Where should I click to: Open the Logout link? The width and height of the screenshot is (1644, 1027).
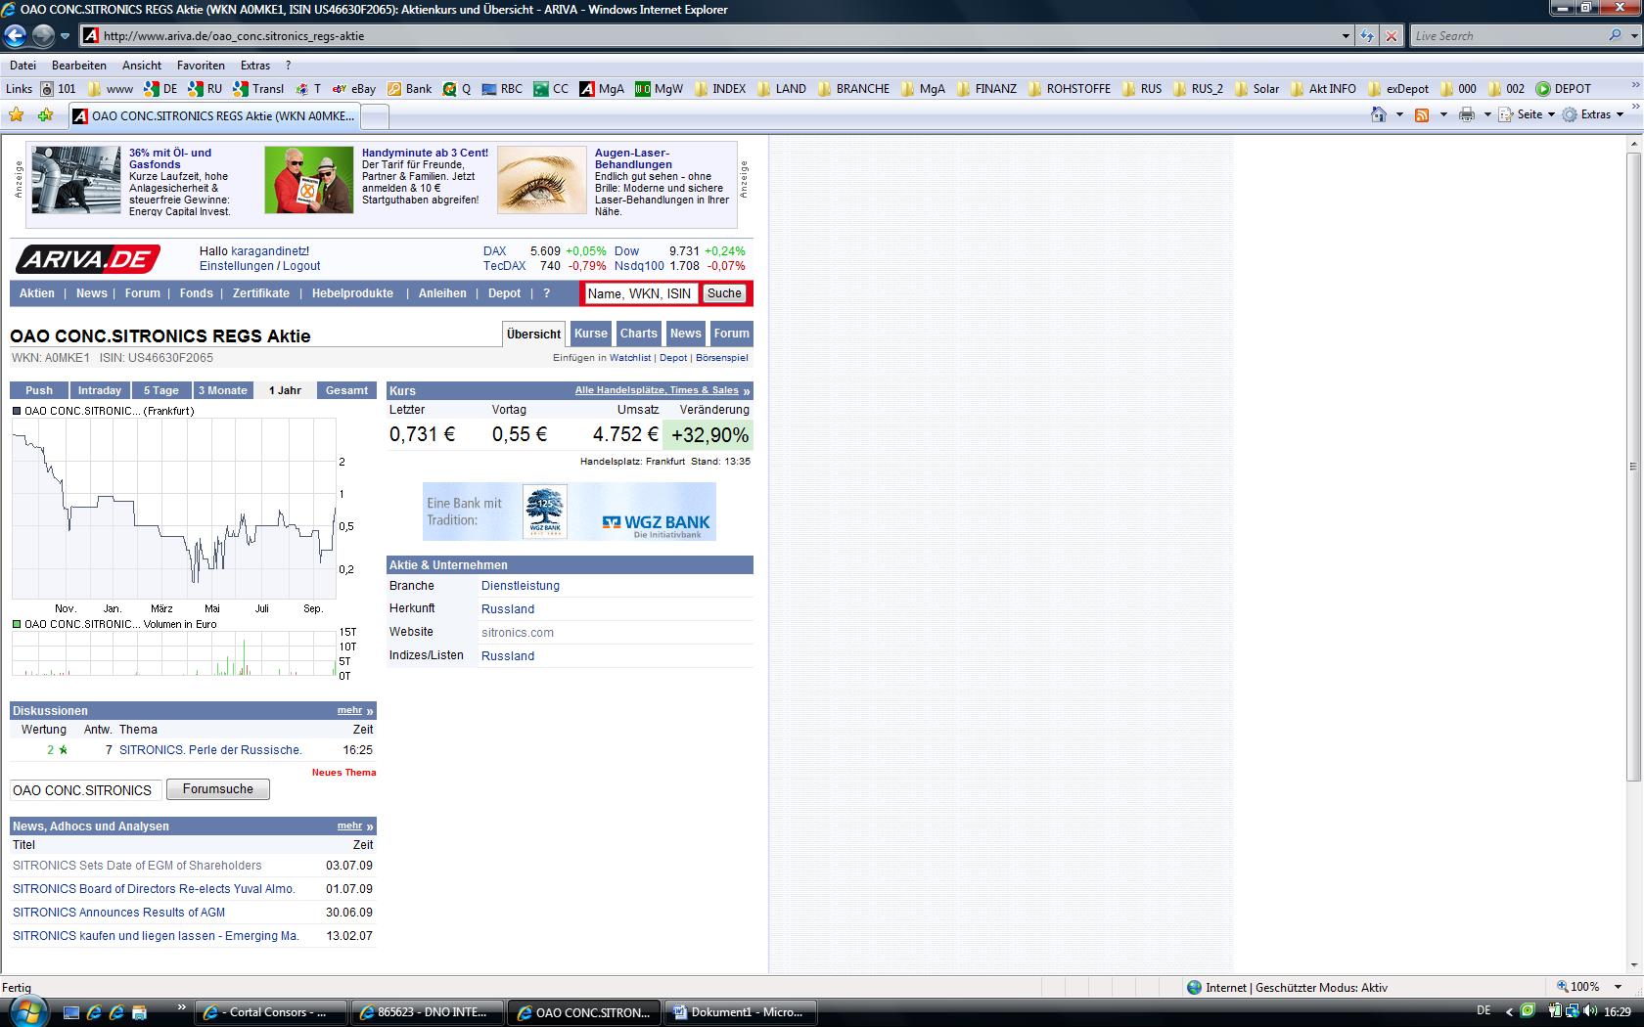point(301,266)
